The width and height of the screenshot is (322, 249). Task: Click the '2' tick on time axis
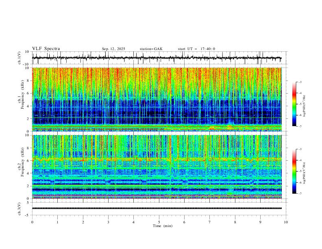(83, 222)
